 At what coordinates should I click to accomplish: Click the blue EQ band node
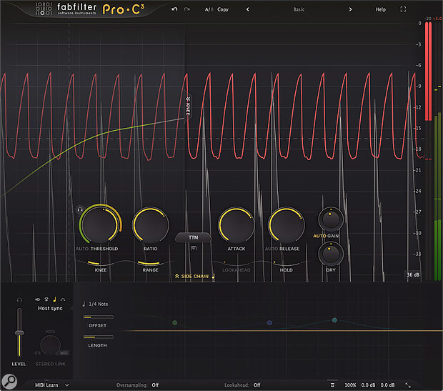point(269,322)
